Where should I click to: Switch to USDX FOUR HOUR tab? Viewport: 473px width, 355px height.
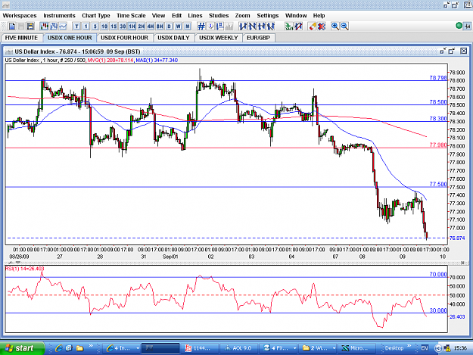point(124,38)
